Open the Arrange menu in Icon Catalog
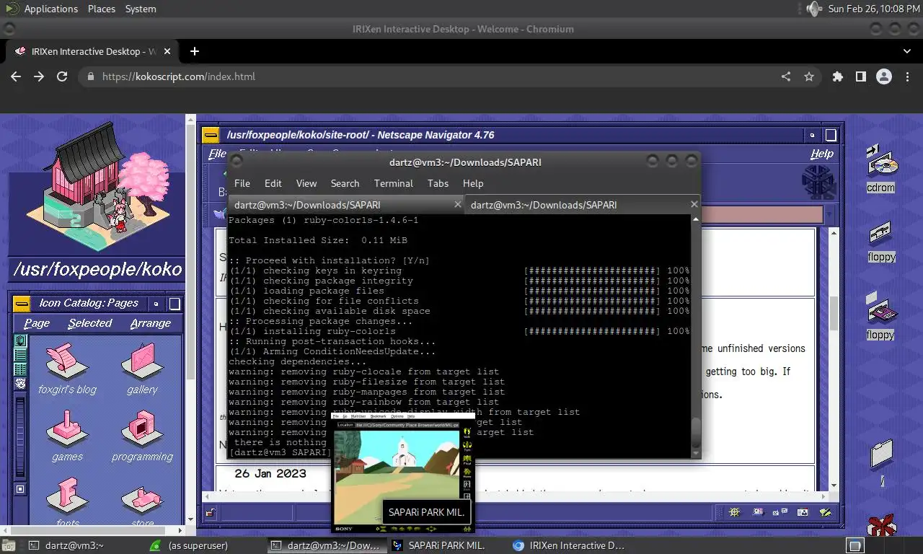923x554 pixels. pos(151,323)
